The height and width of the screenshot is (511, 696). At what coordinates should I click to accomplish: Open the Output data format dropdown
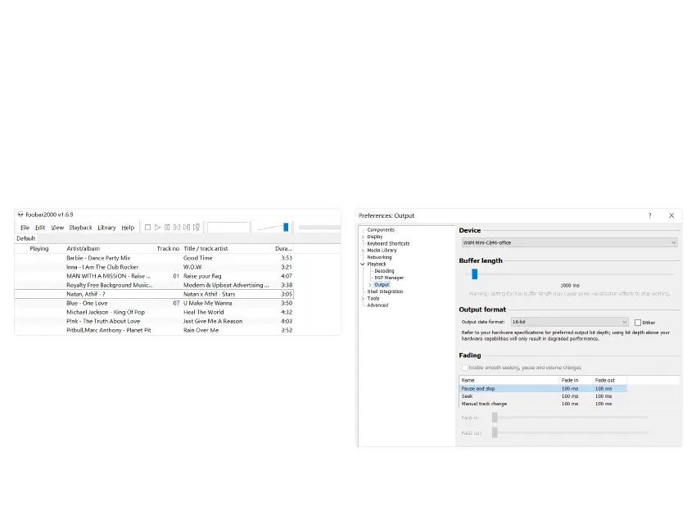point(570,322)
